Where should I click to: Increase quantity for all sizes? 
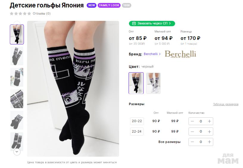209,142
